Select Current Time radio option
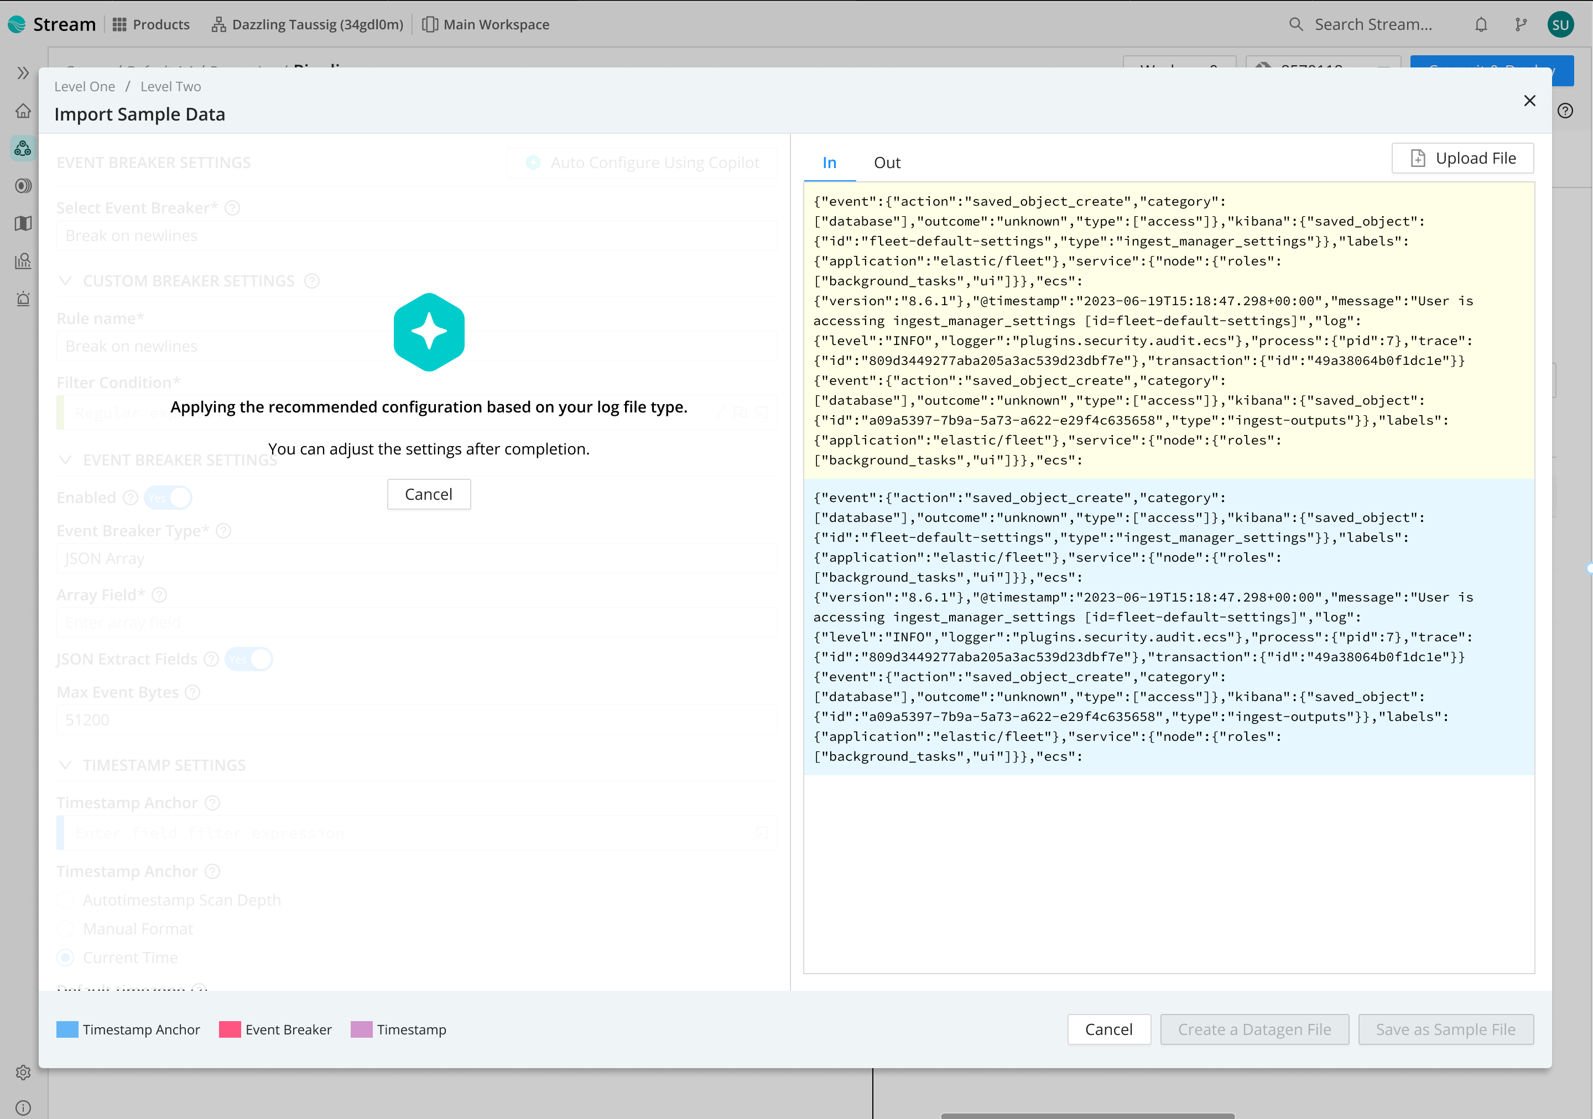 (x=66, y=958)
